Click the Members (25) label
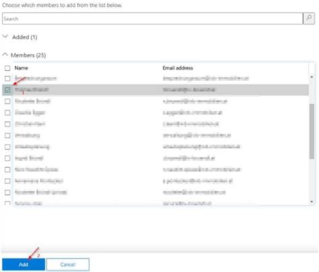This screenshot has width=319, height=272. 28,55
